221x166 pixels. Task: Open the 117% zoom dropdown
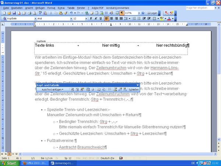(139, 13)
